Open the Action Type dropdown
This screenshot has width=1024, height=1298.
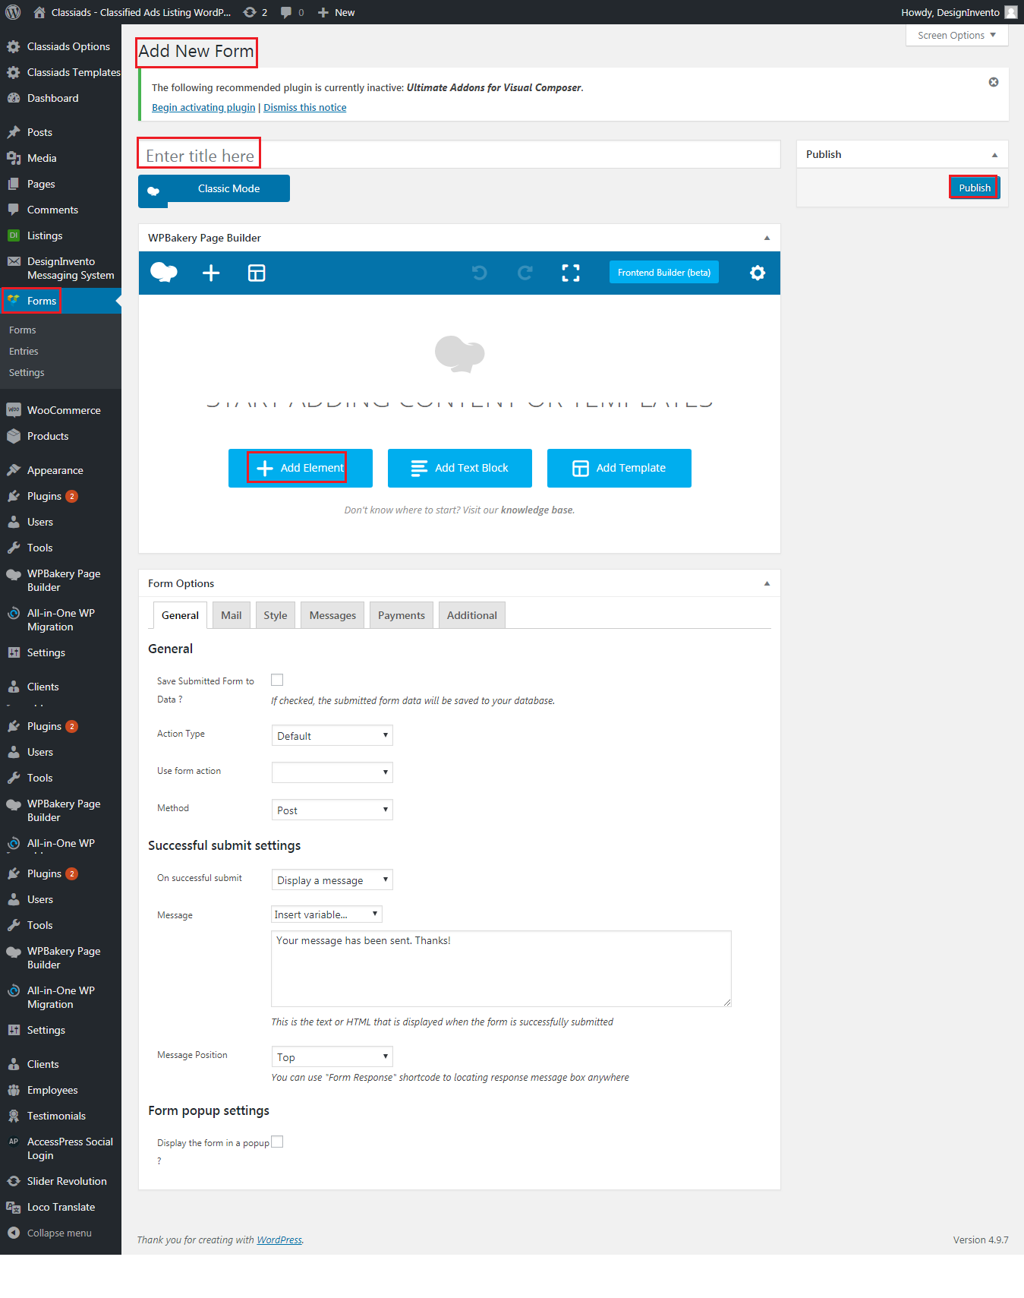click(332, 735)
